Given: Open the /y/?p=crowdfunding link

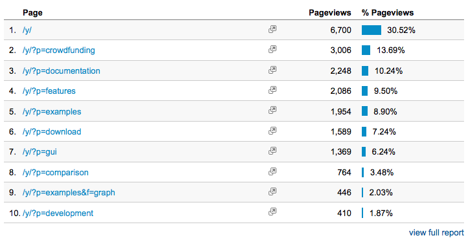Looking at the screenshot, I should coord(58,50).
